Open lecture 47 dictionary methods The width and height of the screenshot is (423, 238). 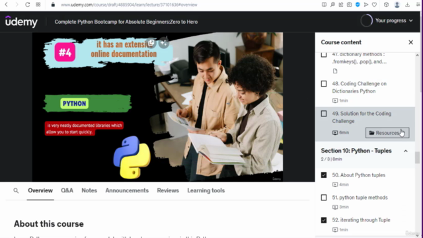point(359,58)
